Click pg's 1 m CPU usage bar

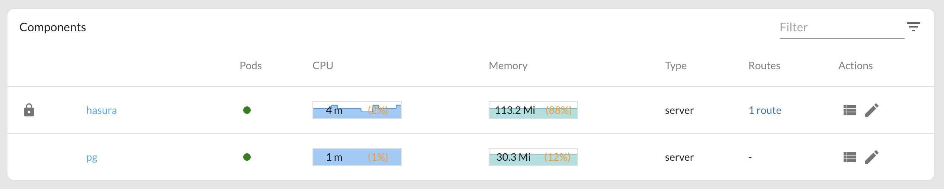(x=357, y=157)
